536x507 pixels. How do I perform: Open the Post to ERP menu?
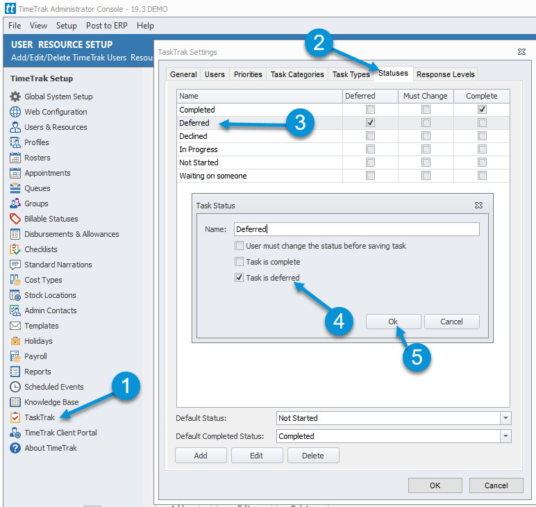point(107,26)
